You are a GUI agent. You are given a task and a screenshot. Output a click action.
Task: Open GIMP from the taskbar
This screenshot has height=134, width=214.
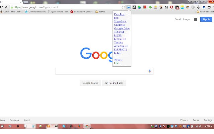click(56, 126)
